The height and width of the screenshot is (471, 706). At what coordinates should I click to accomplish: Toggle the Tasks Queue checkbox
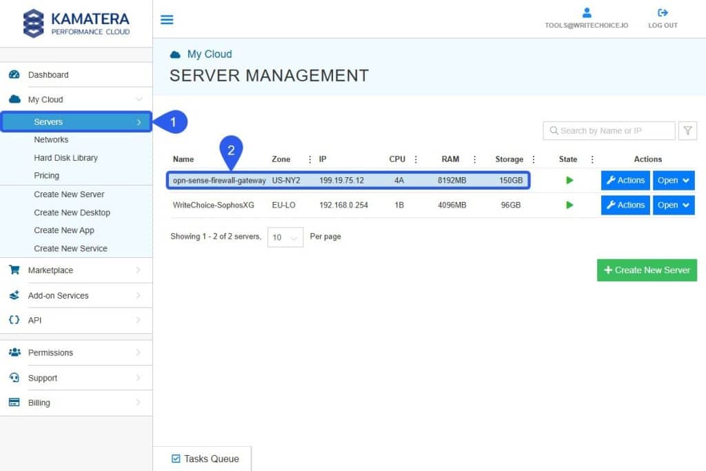click(x=176, y=459)
